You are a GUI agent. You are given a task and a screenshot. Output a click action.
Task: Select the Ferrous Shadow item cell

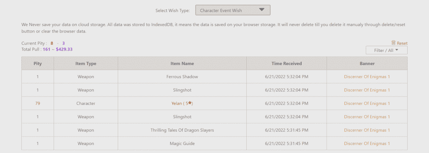(x=182, y=77)
